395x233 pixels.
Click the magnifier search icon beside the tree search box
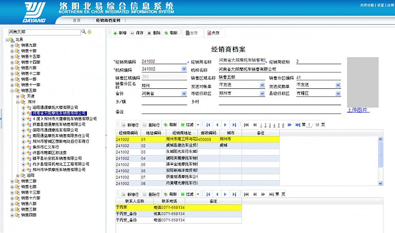point(83,32)
